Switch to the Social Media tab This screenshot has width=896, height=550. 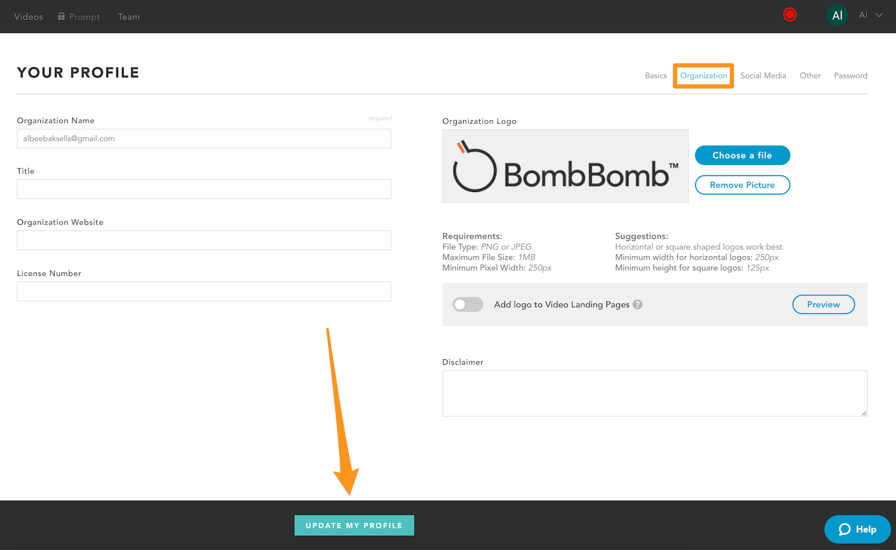click(763, 76)
